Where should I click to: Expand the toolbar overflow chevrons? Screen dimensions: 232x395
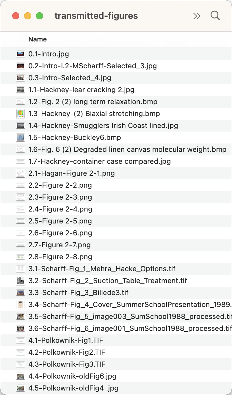[x=197, y=16]
